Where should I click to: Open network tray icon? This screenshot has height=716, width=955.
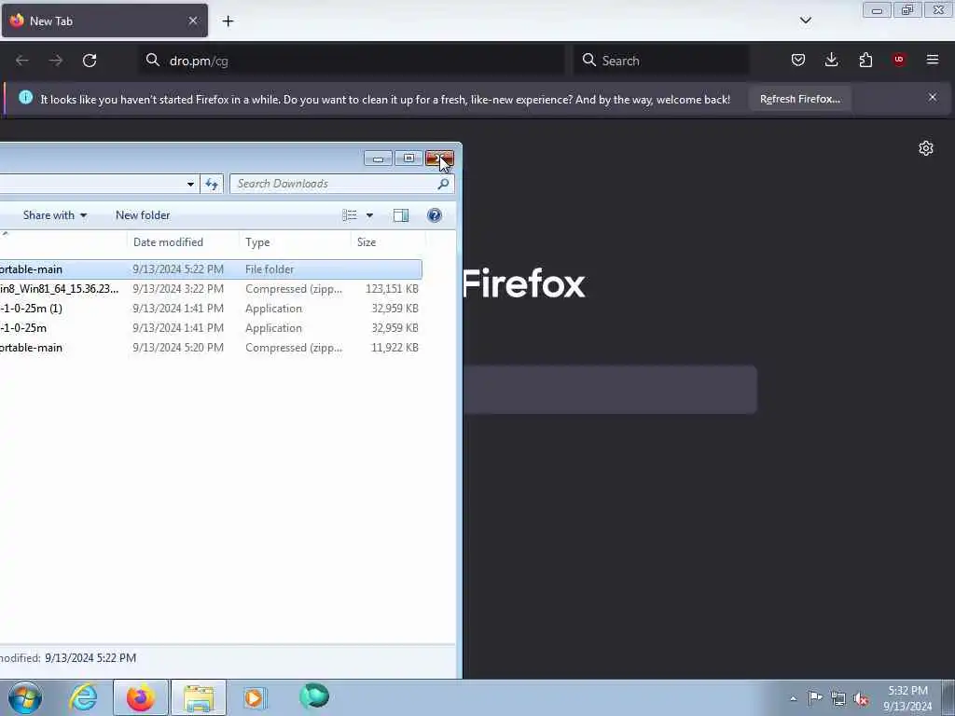click(x=838, y=698)
